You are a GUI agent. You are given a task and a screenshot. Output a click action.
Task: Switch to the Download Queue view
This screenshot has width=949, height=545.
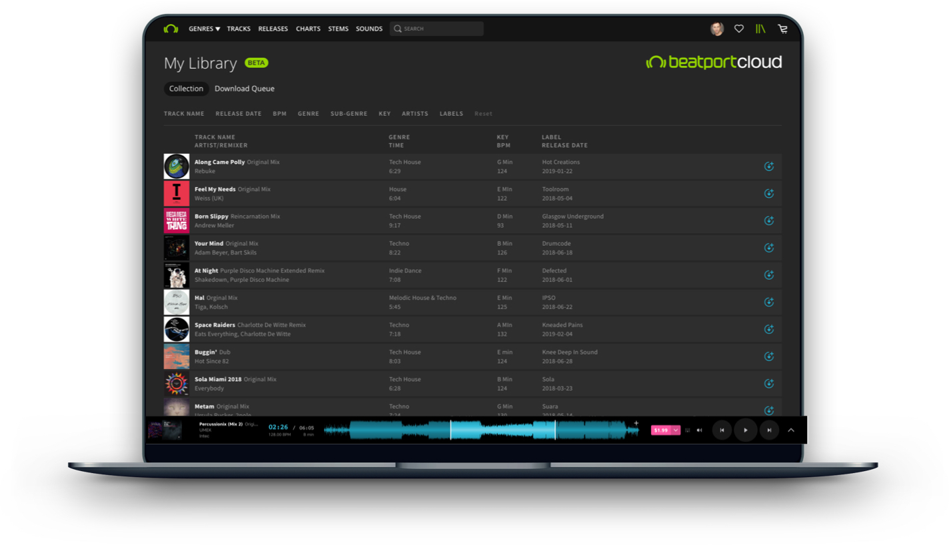point(245,89)
